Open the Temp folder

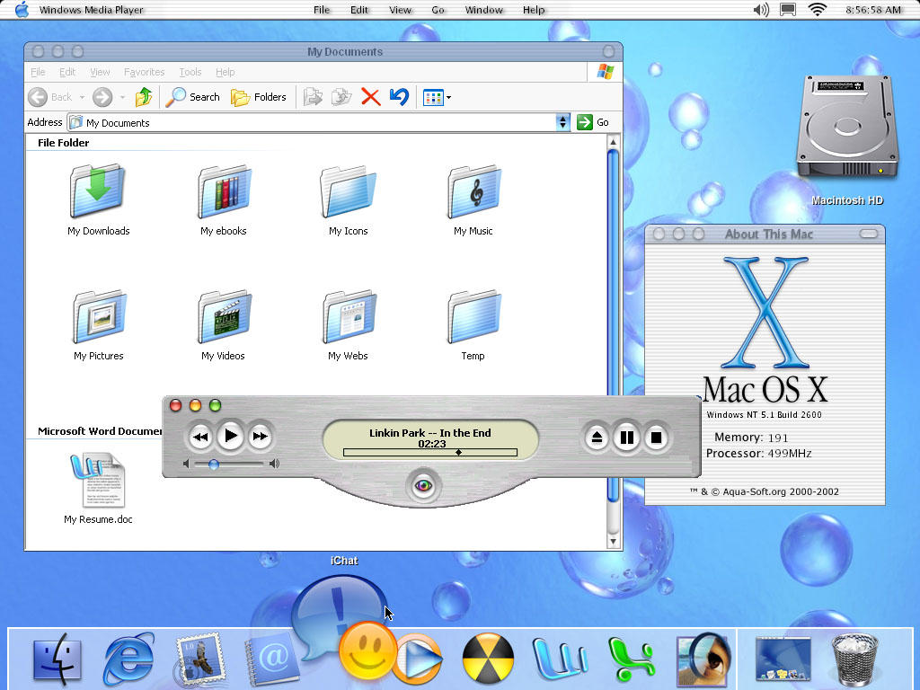[474, 317]
